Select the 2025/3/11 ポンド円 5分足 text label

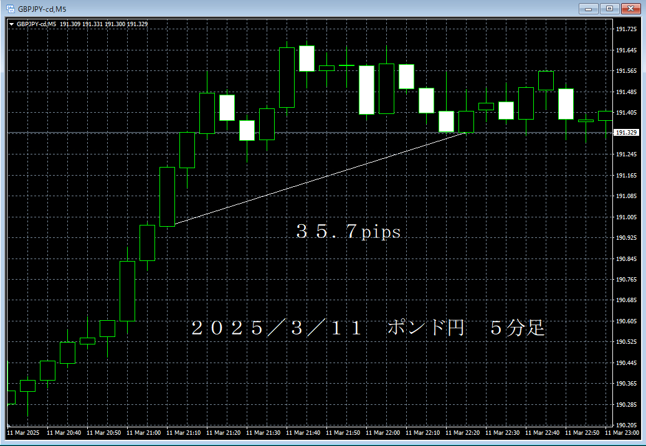[x=368, y=328]
